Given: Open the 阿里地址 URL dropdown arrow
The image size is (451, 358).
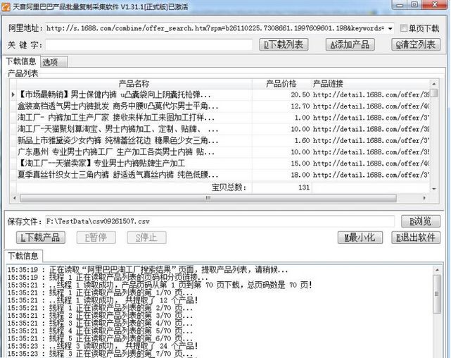Looking at the screenshot, I should 390,28.
